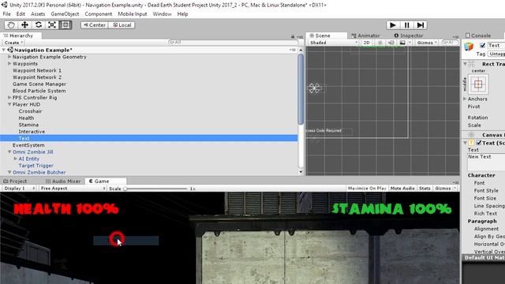The image size is (505, 284).
Task: Expand Navigation Example Geometry
Action: click(x=9, y=57)
